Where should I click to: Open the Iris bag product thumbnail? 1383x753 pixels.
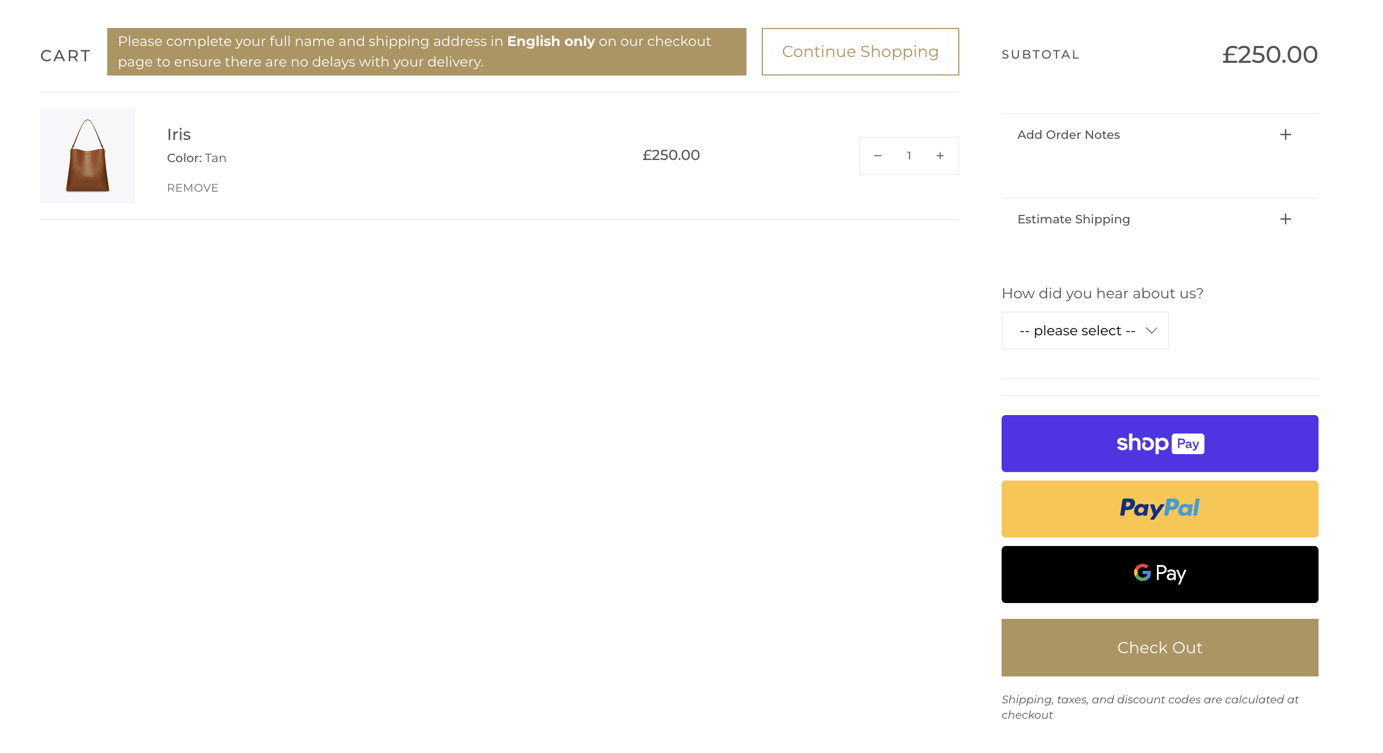tap(88, 156)
